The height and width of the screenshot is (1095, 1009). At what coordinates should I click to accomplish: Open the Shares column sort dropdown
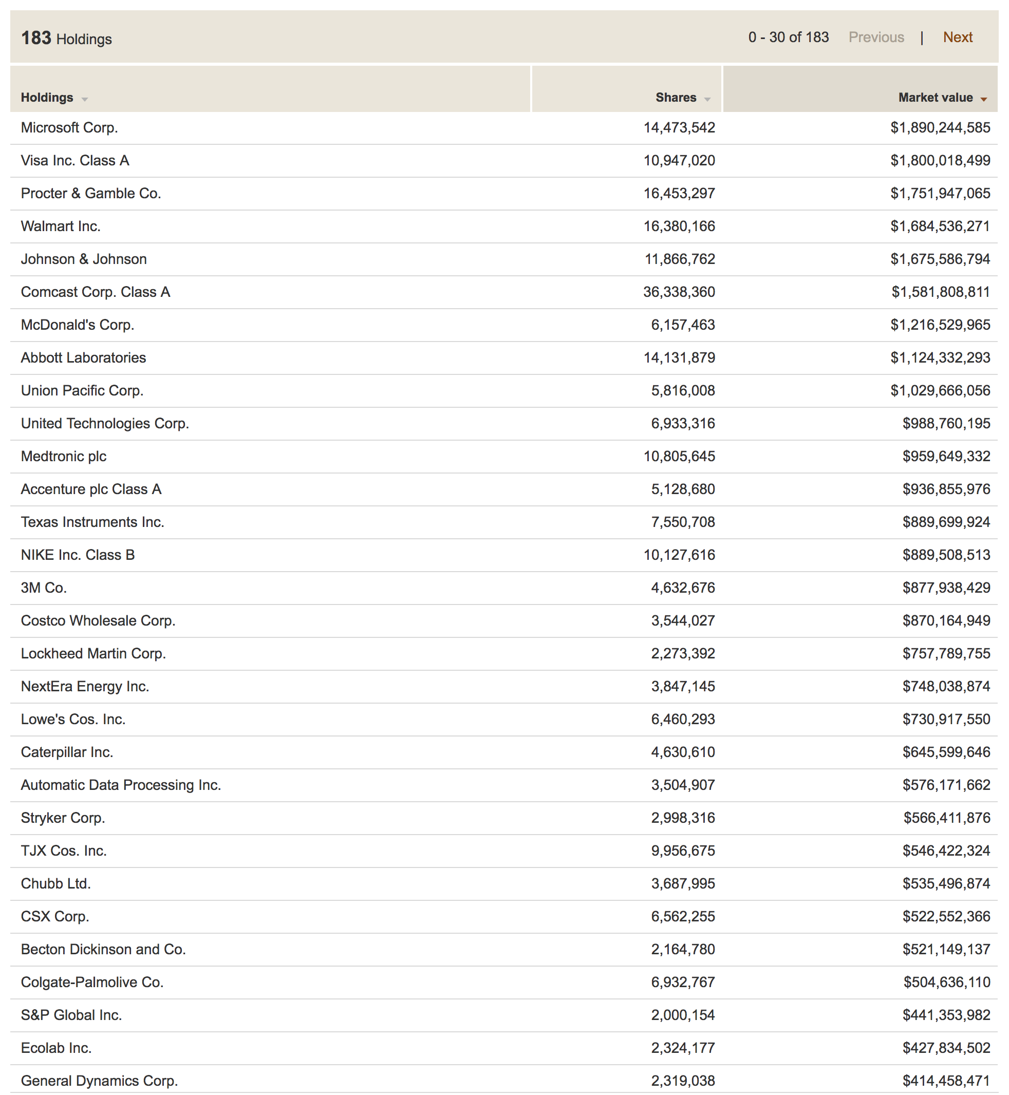pos(707,98)
